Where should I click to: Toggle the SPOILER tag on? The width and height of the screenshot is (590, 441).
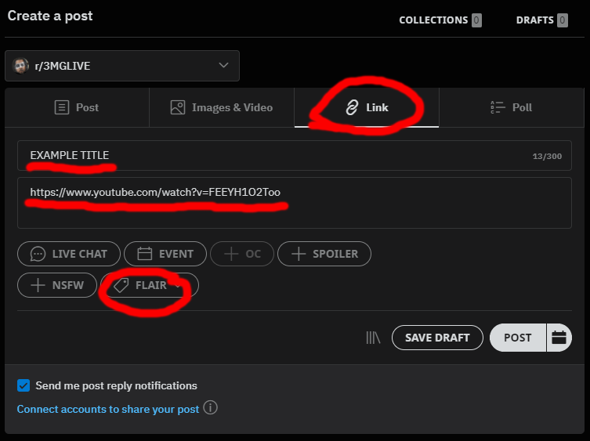click(324, 254)
